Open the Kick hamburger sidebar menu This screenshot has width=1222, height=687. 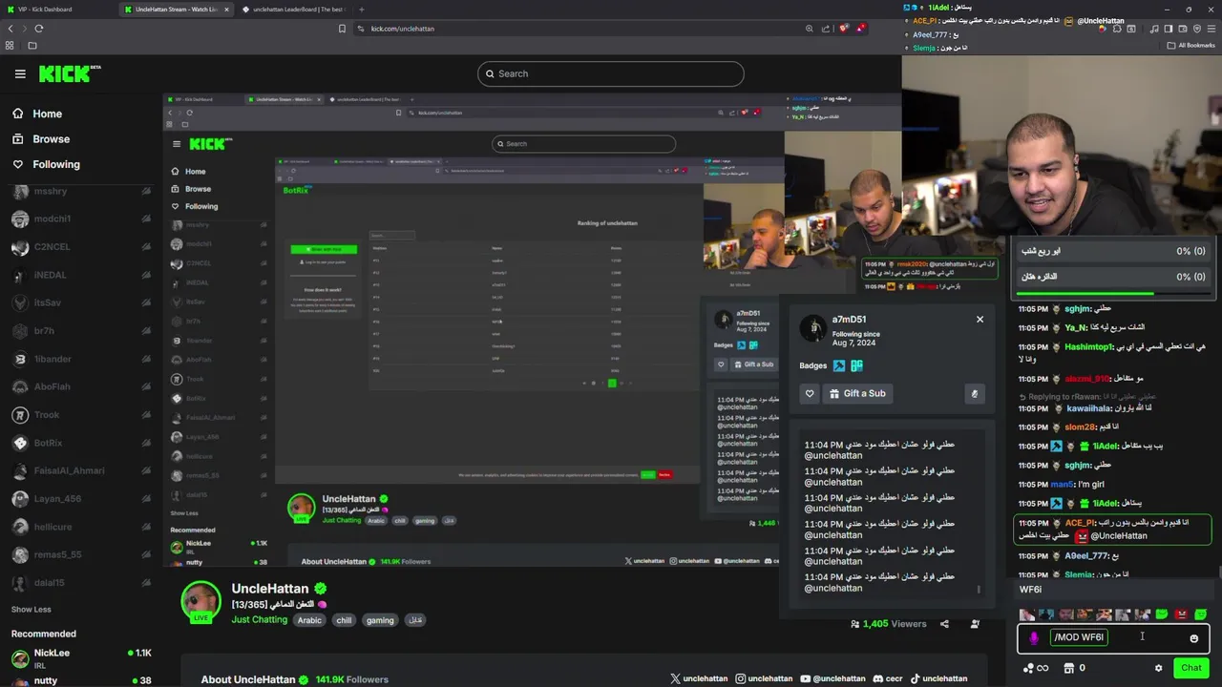point(20,73)
